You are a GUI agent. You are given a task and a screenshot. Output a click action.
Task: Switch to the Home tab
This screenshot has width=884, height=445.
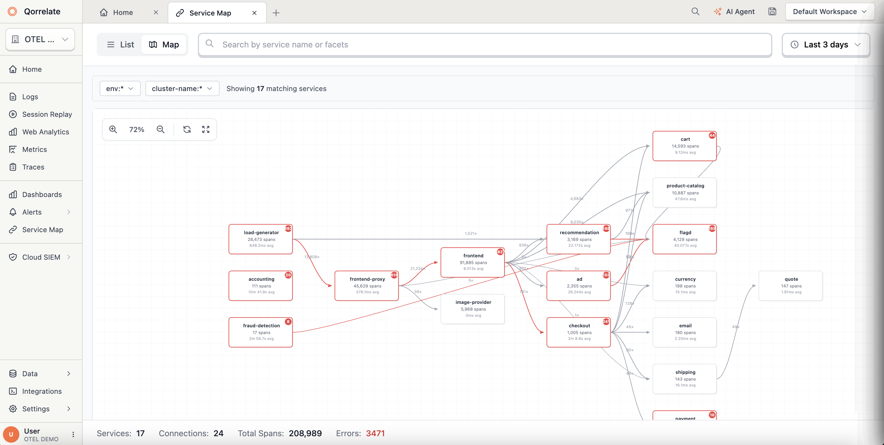(123, 13)
